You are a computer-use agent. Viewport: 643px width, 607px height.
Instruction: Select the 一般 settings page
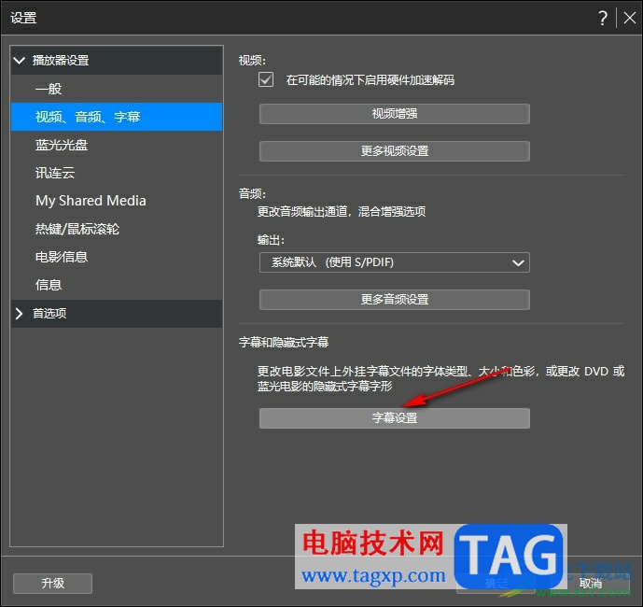coord(117,89)
